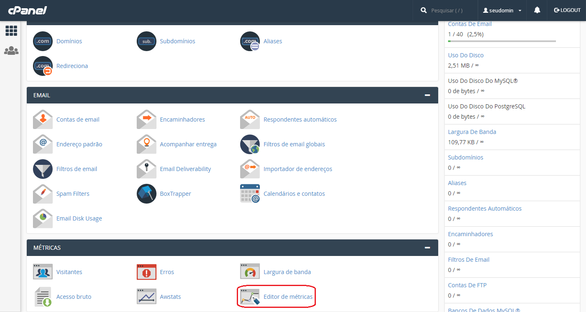Open the user manager icon in sidebar
This screenshot has width=586, height=312.
(11, 51)
